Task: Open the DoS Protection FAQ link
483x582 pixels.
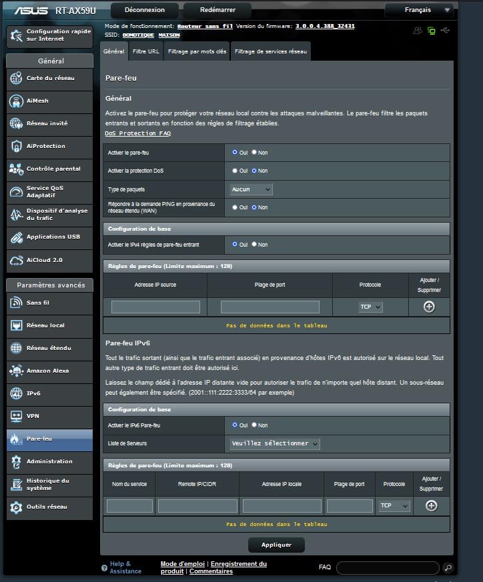Action: 137,133
